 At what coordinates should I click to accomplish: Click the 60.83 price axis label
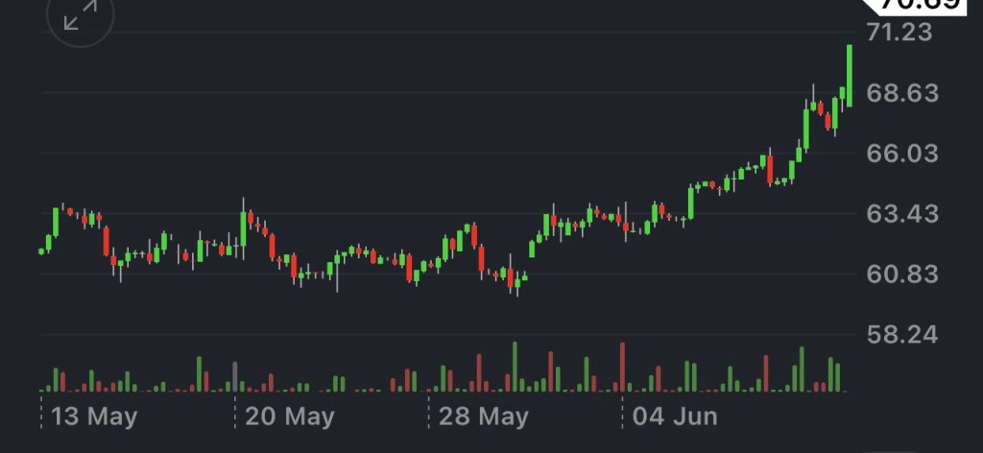pos(899,274)
